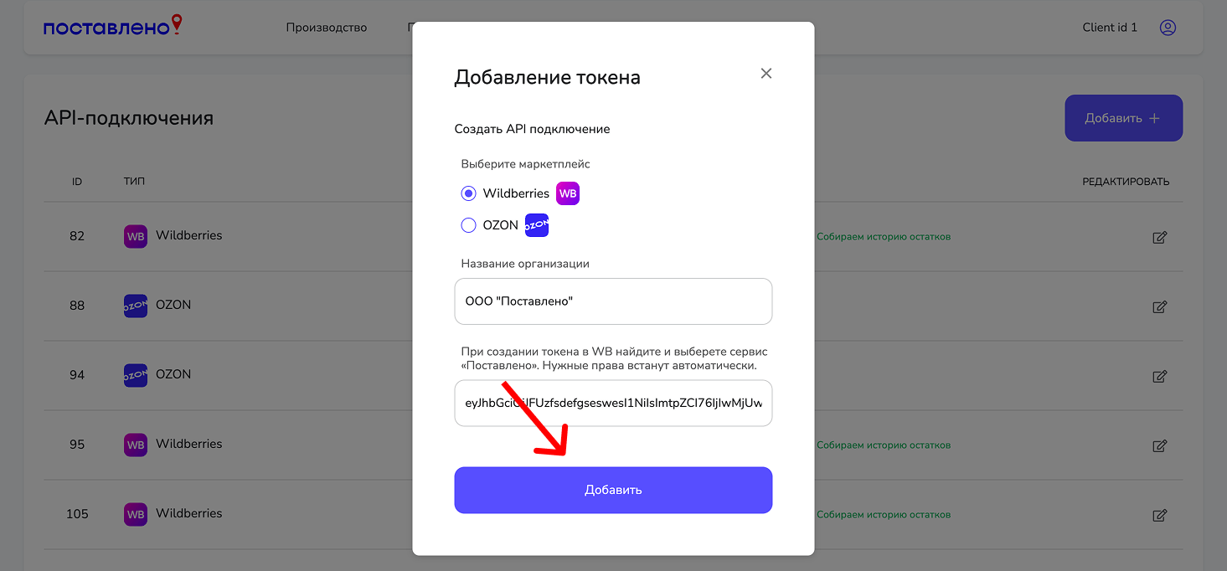Click the WB icon in row 82
This screenshot has width=1227, height=571.
point(135,236)
